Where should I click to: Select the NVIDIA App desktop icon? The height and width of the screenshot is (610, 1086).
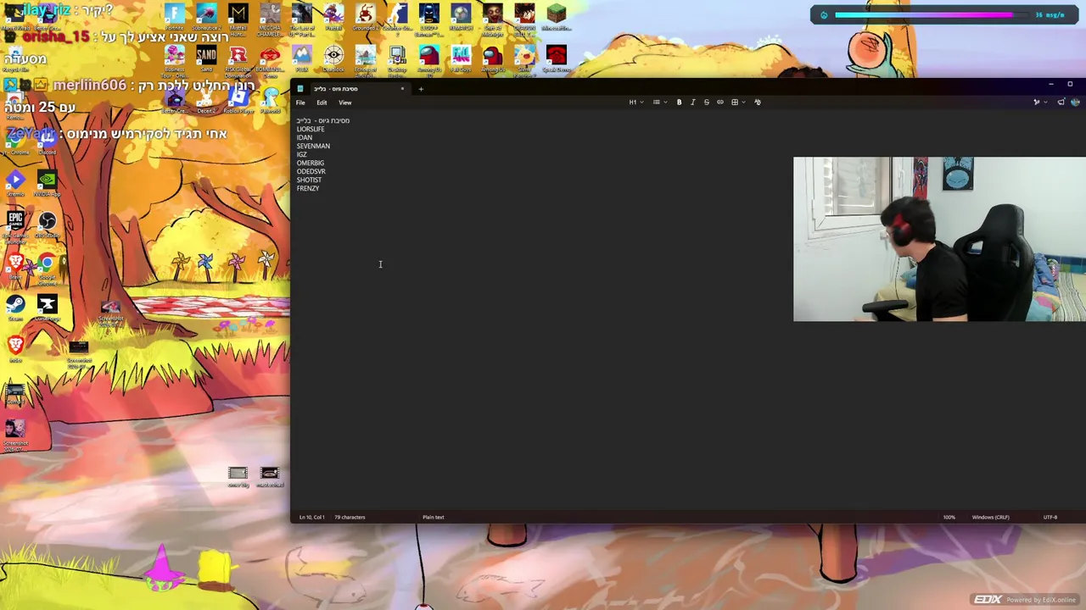[x=47, y=184]
